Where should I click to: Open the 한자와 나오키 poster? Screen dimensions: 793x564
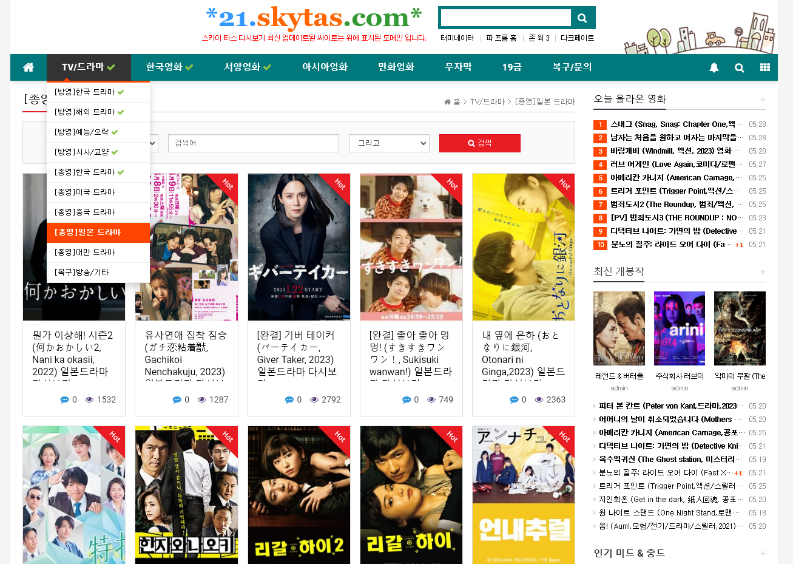click(186, 495)
